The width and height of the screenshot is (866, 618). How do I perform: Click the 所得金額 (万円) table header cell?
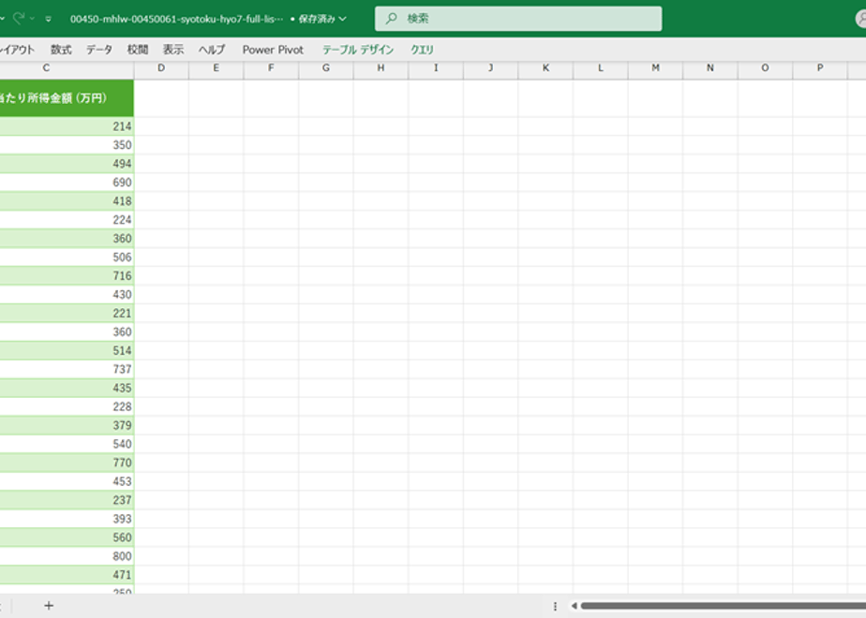[67, 98]
